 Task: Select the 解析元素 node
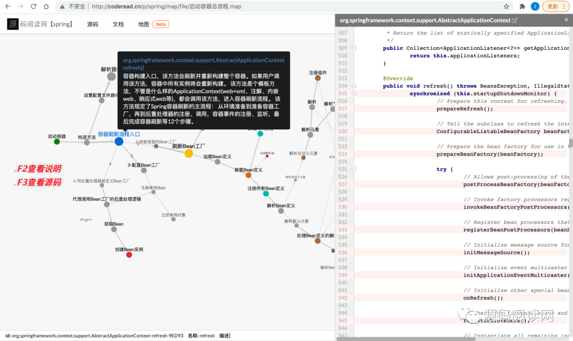pos(310,135)
